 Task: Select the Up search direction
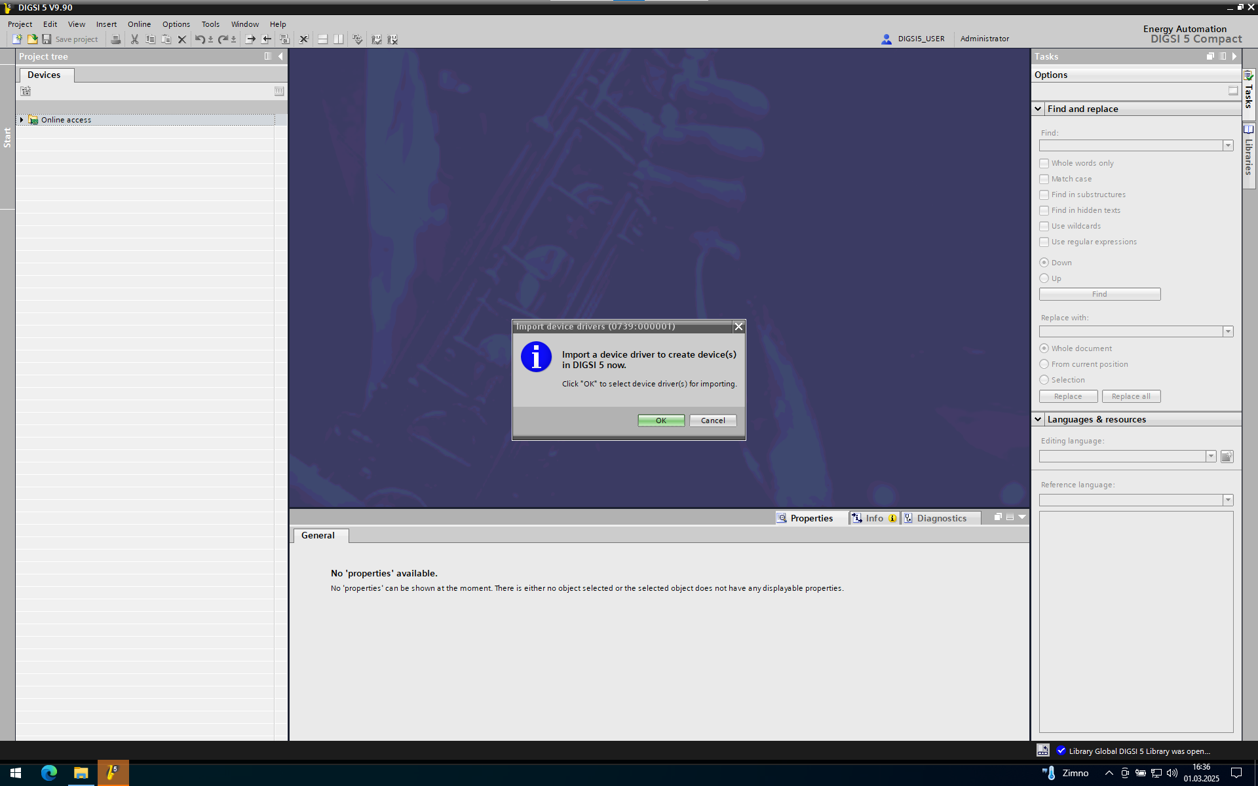point(1044,278)
